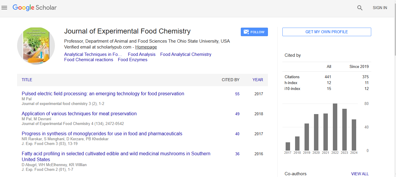Viewport: 396px width, 177px height.
Task: Open the Homepage link
Action: click(x=146, y=47)
